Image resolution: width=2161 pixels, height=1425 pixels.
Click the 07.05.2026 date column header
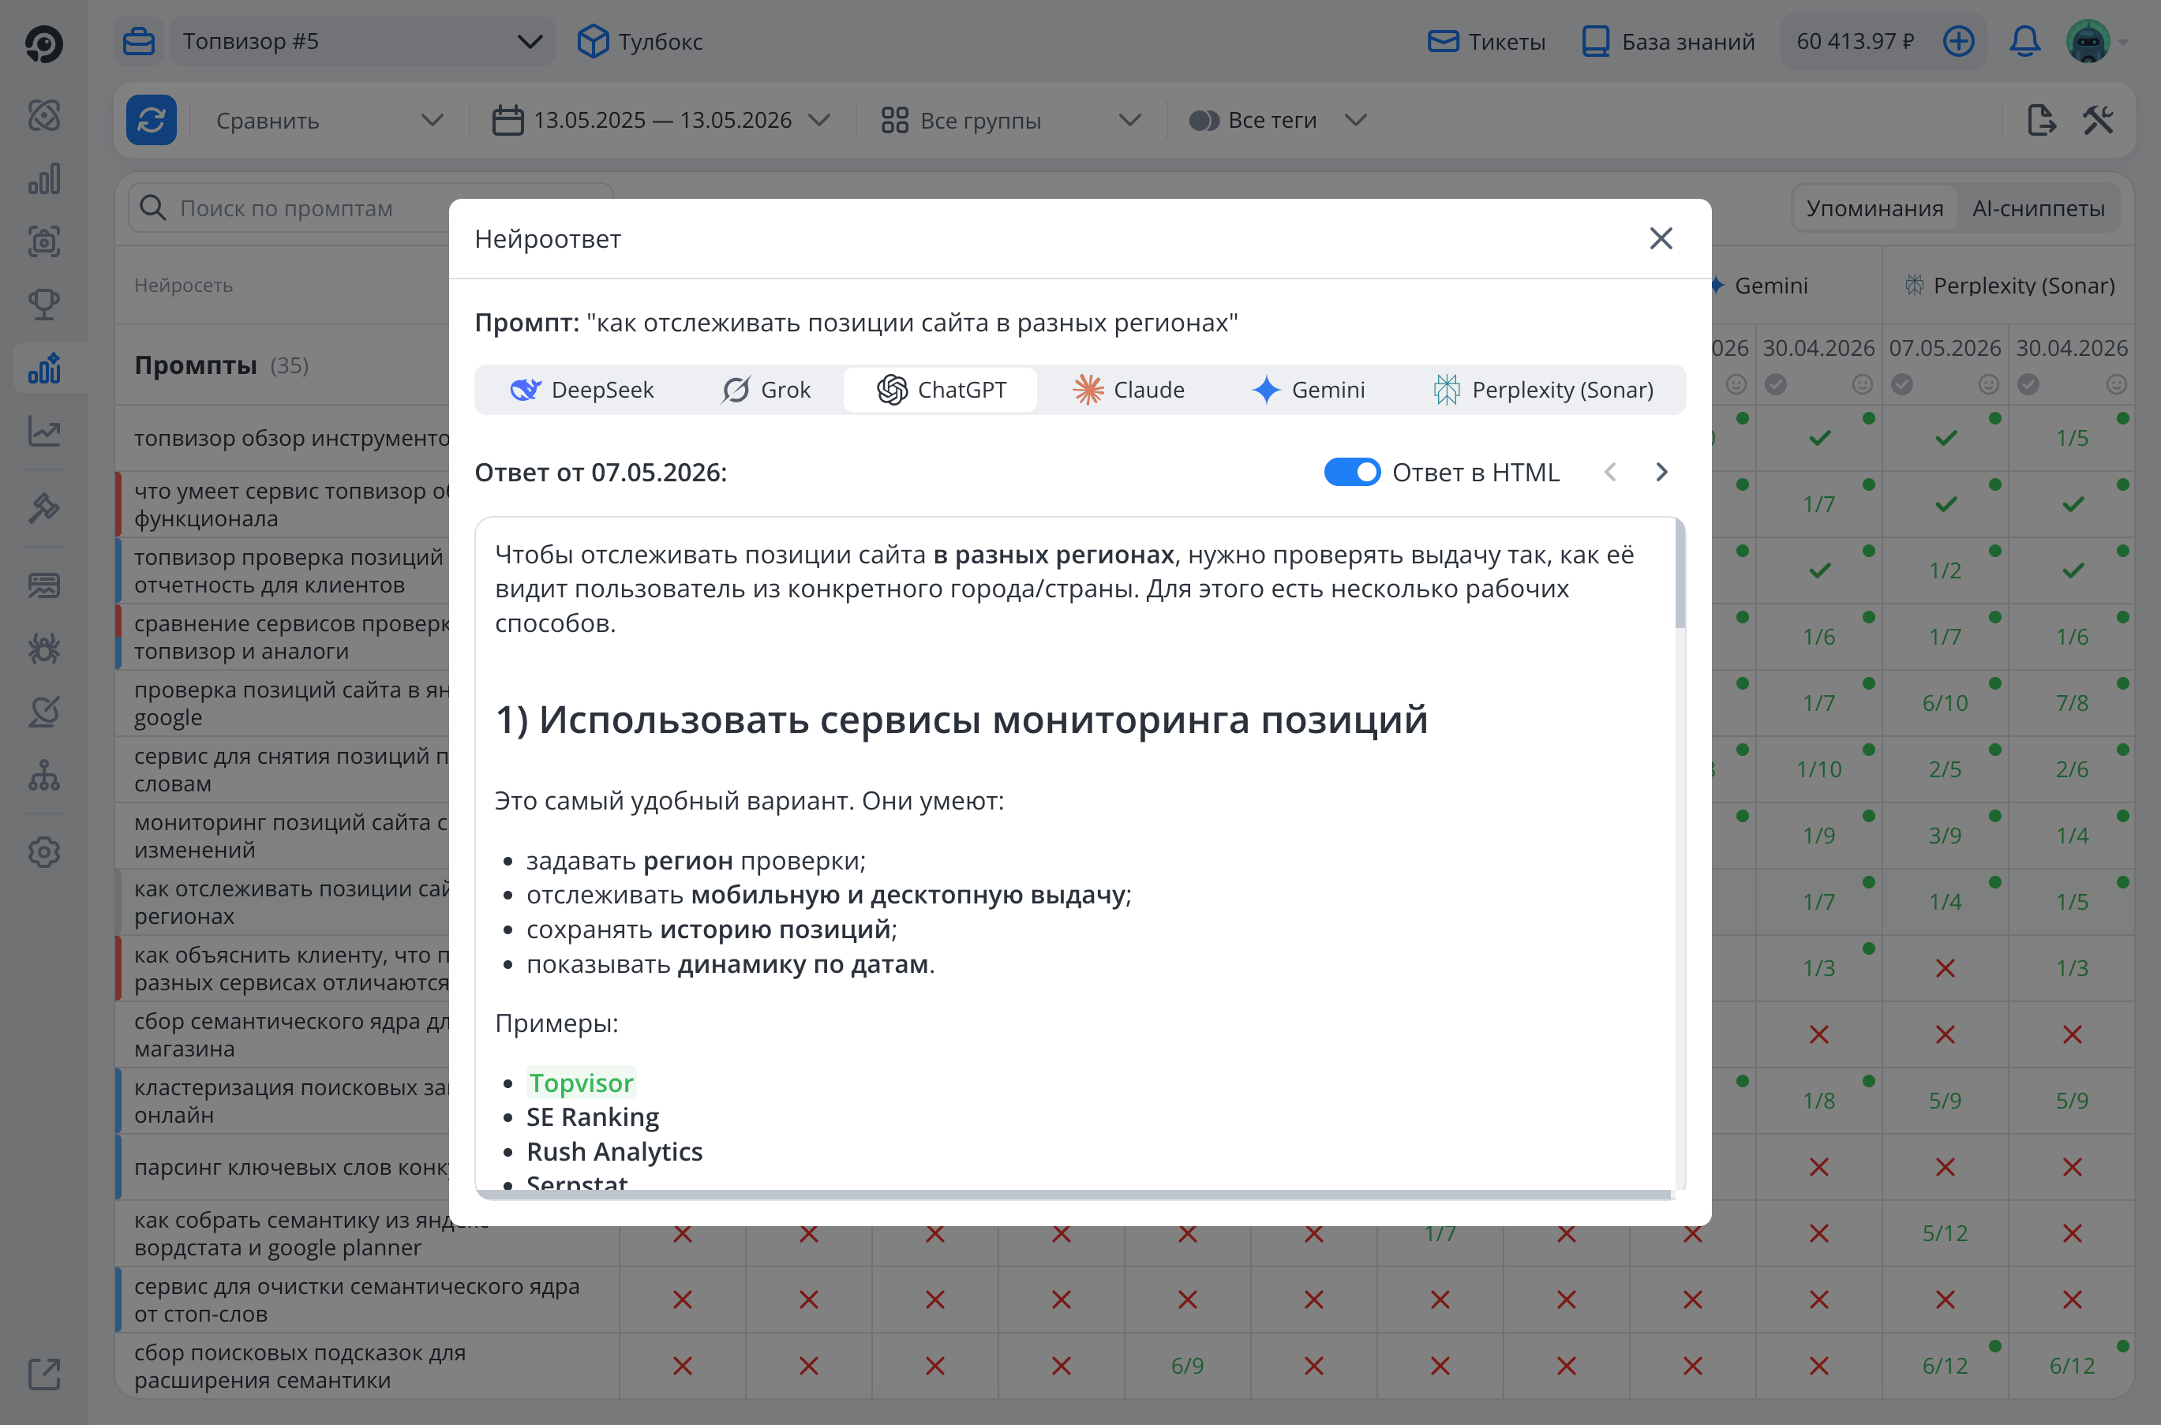(1945, 348)
